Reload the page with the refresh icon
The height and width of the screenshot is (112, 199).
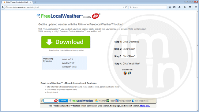click(126, 7)
